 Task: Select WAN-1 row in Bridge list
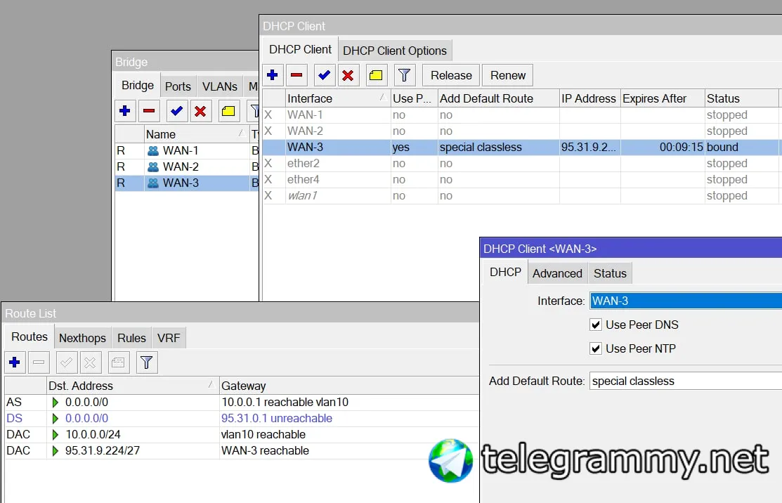[x=187, y=150]
